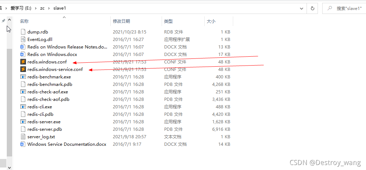Click the Redis on Windows Release Notes document icon
Viewport: 366px width, 170px height.
point(23,47)
